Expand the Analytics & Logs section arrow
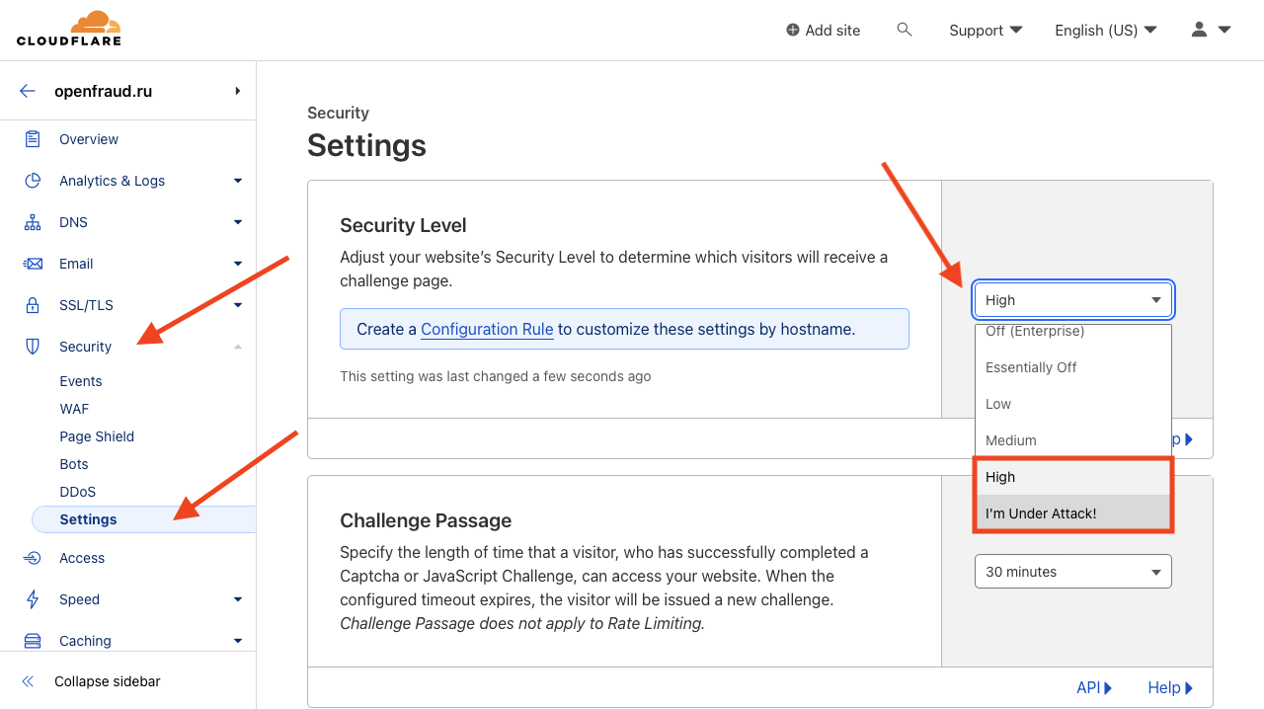The image size is (1264, 709). click(x=238, y=181)
